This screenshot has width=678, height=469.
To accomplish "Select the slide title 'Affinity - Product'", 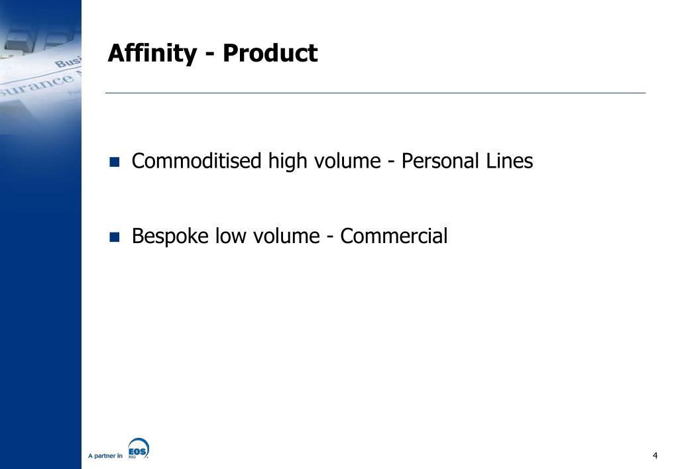I will click(212, 53).
